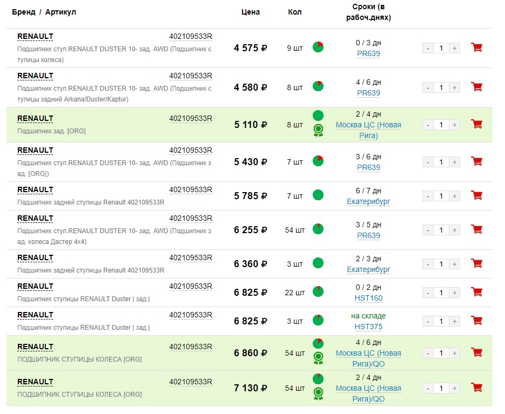This screenshot has height=414, width=505.
Task: Decrease quantity in the 6 860 ₽ row
Action: tap(428, 354)
